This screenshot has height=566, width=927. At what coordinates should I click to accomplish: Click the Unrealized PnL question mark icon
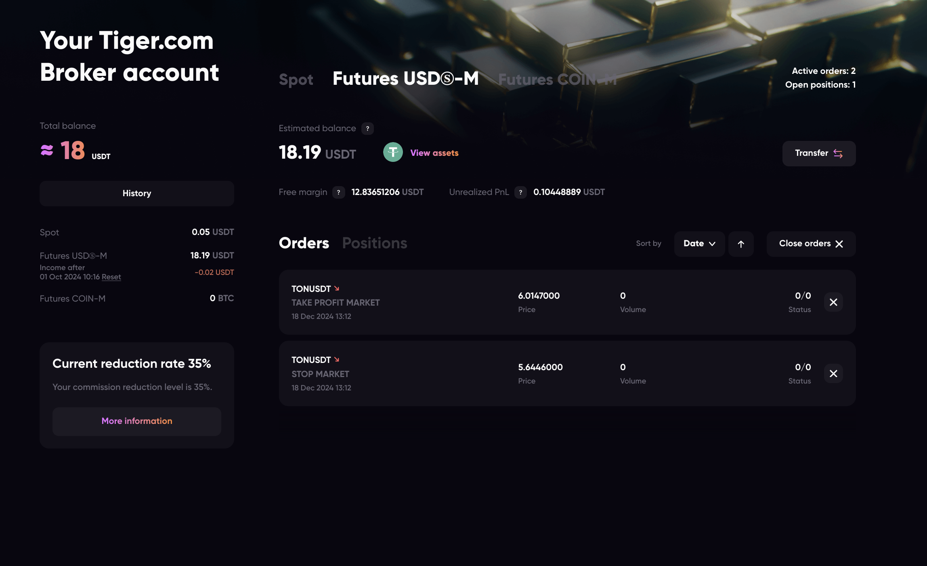(520, 193)
